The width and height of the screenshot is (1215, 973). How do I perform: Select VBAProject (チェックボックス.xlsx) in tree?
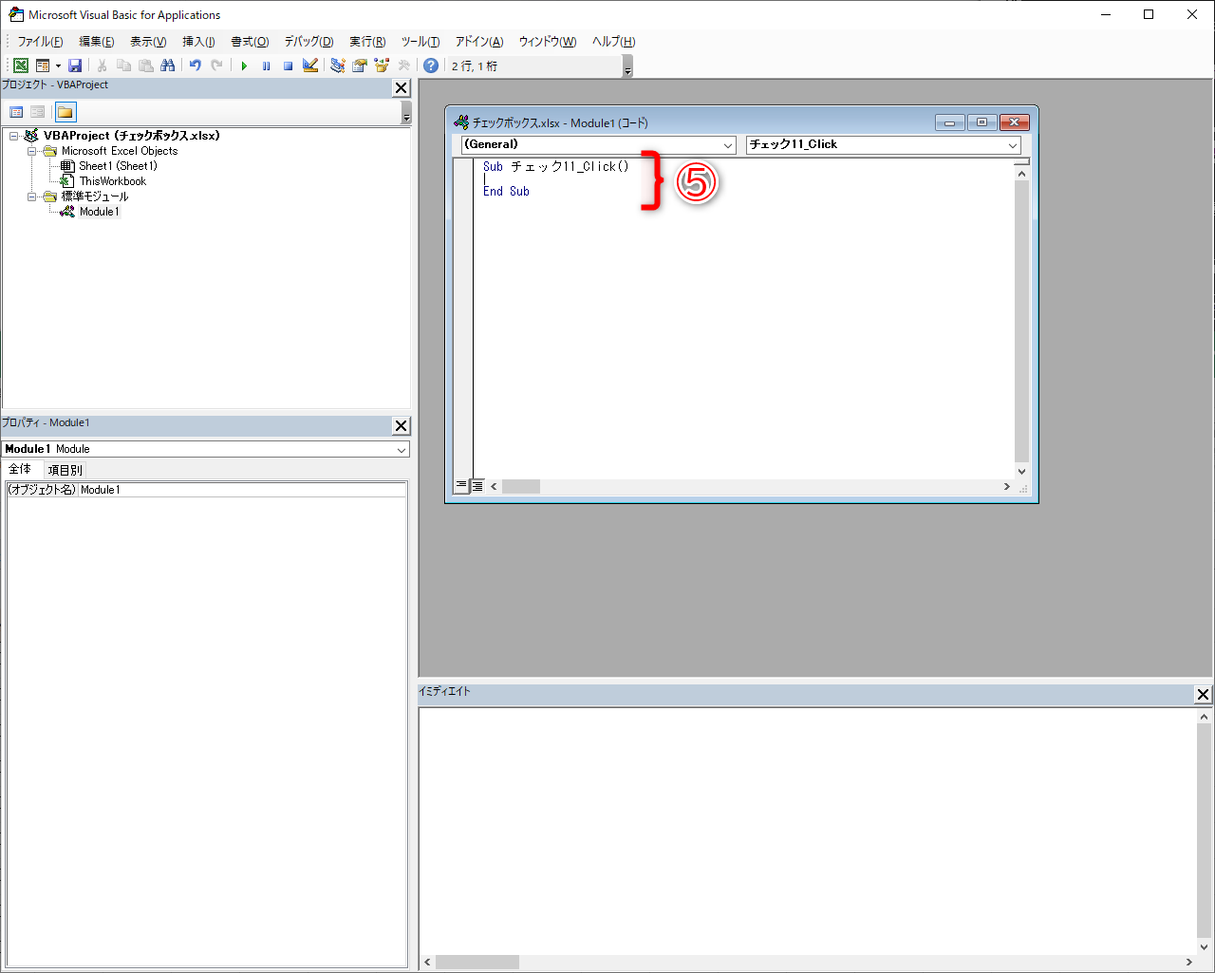point(131,136)
